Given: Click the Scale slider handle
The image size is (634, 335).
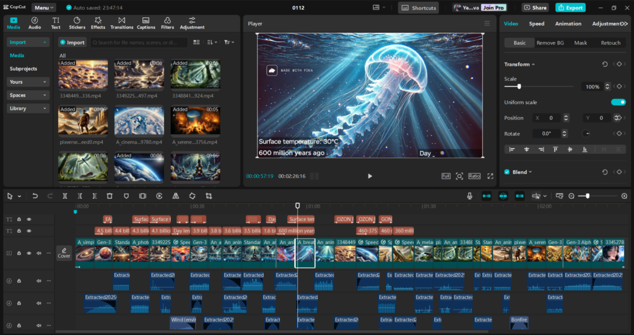Looking at the screenshot, I should coord(519,87).
